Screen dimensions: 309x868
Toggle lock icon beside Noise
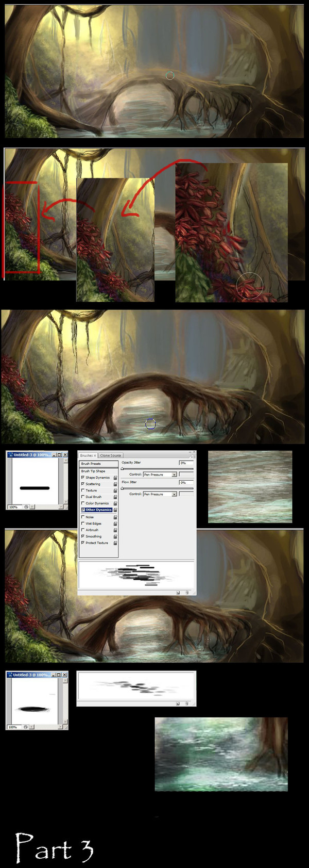tap(115, 517)
